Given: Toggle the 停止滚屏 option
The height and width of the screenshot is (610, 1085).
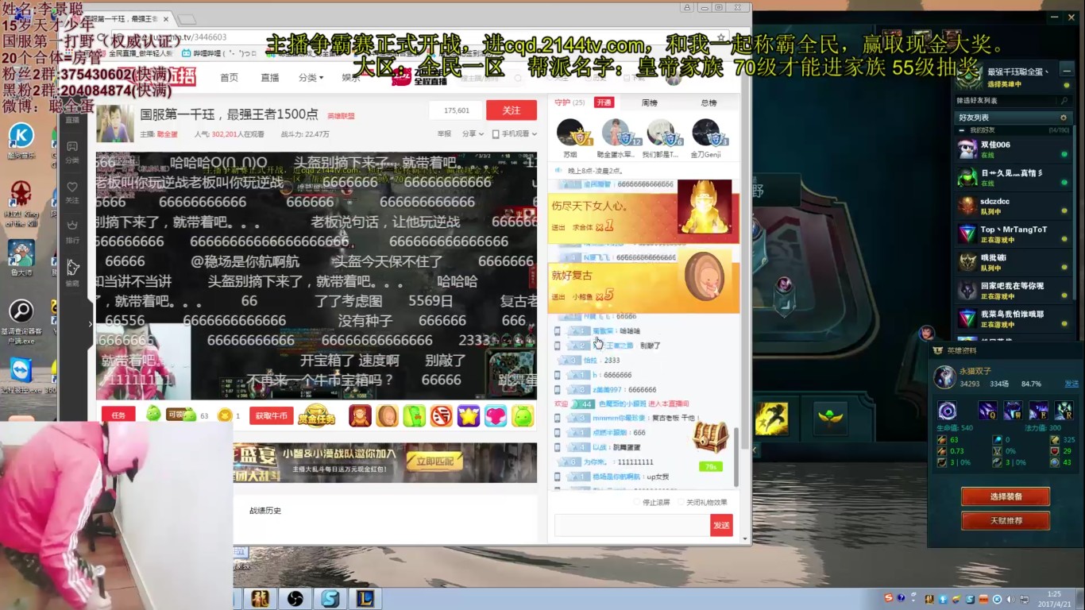Looking at the screenshot, I should click(x=652, y=502).
